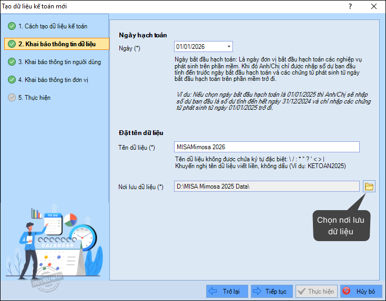Click the green checkmark beside step 1
386x301 pixels.
pyautogui.click(x=12, y=26)
